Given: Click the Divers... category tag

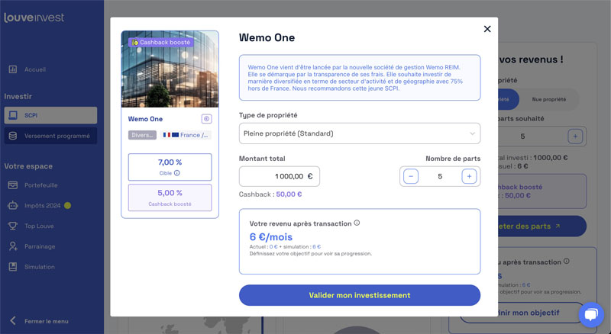Looking at the screenshot, I should pos(142,135).
